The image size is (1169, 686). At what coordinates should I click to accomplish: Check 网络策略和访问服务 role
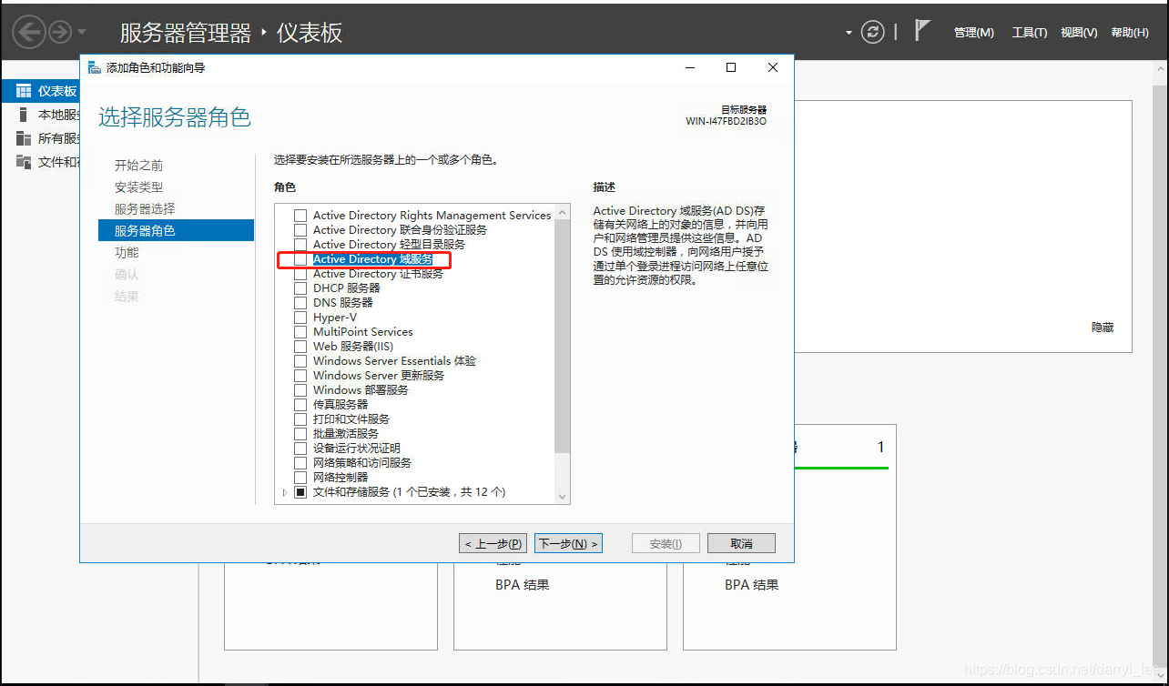300,463
